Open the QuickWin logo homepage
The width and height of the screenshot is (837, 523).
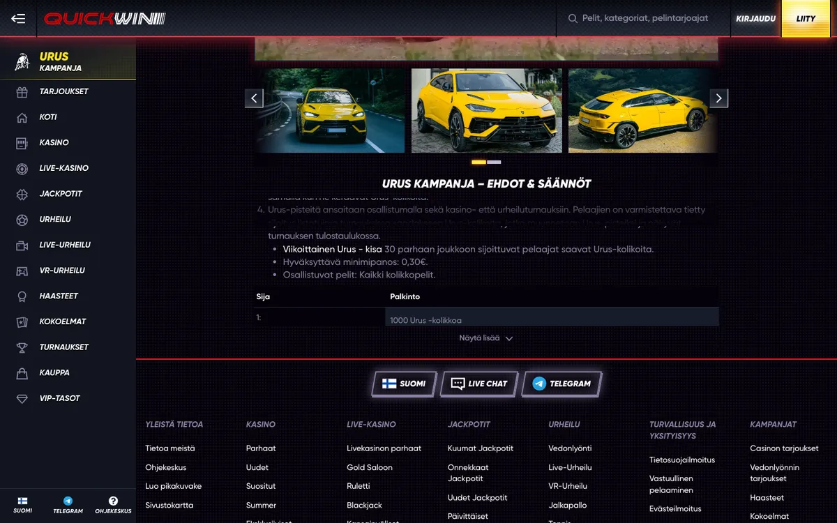[x=105, y=19]
